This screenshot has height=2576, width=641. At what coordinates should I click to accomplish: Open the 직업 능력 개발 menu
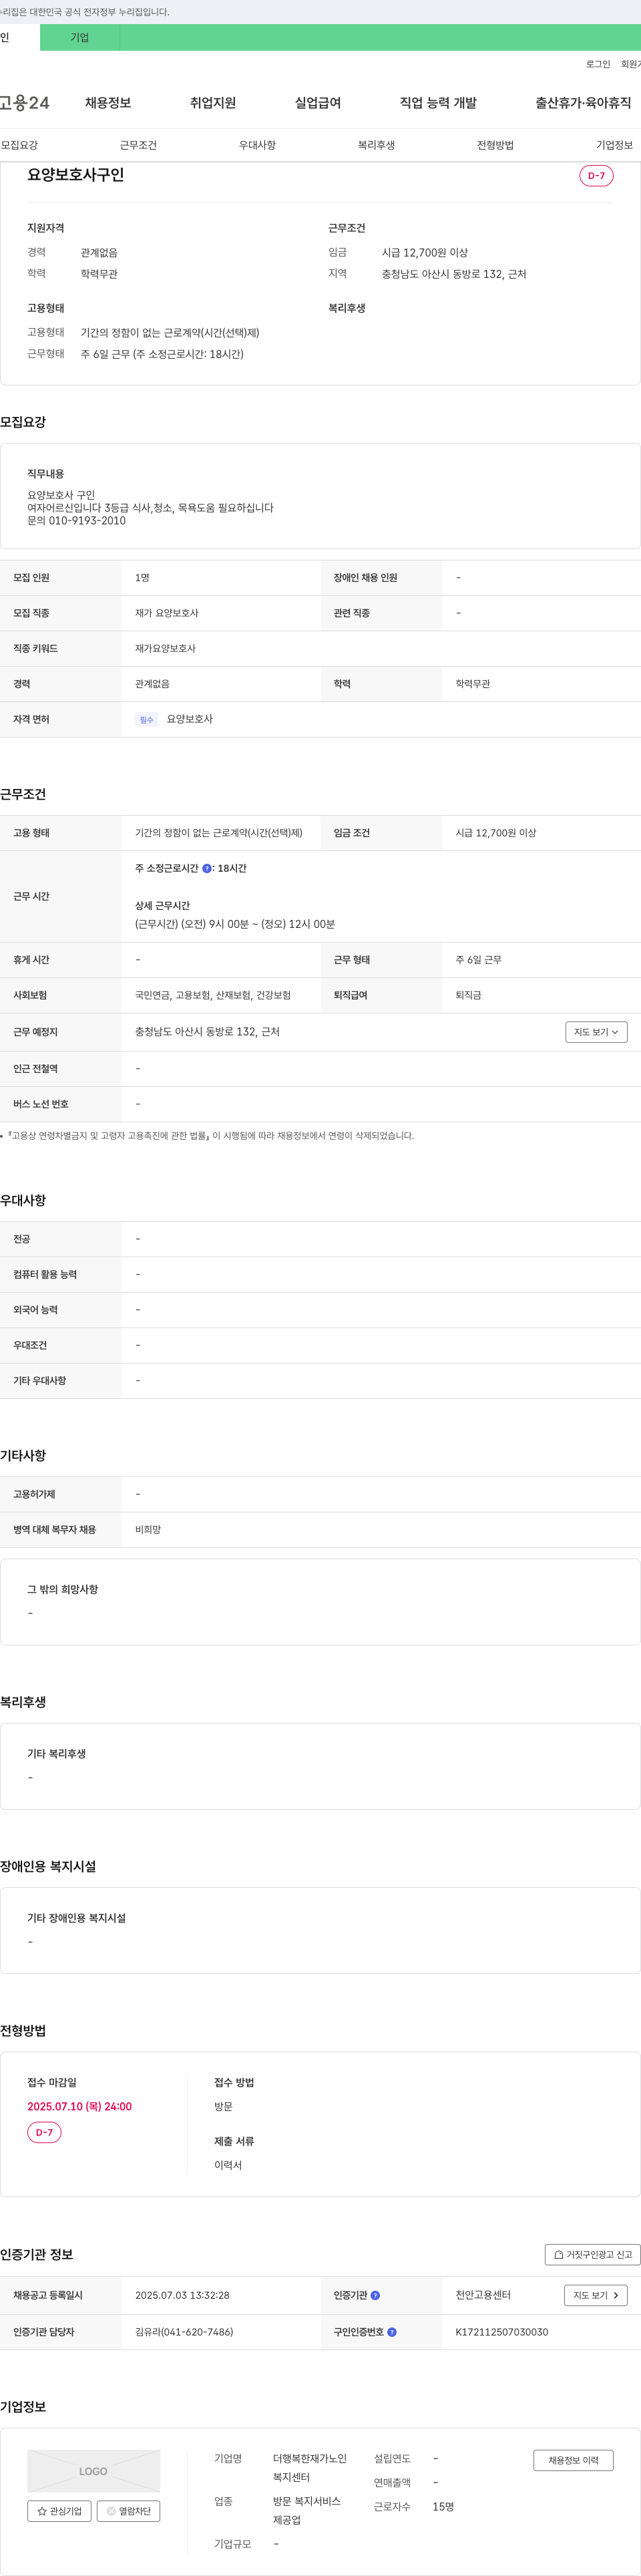pos(438,103)
